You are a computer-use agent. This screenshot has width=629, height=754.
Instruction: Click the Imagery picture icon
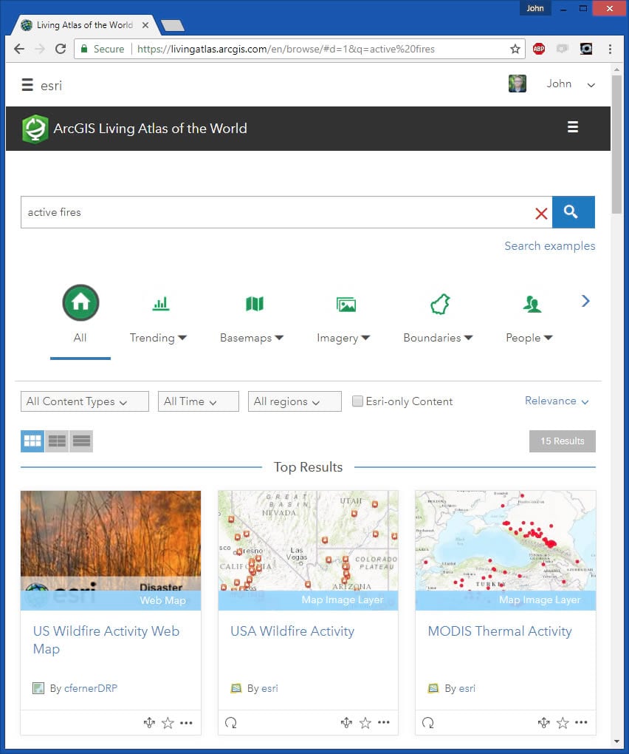346,305
